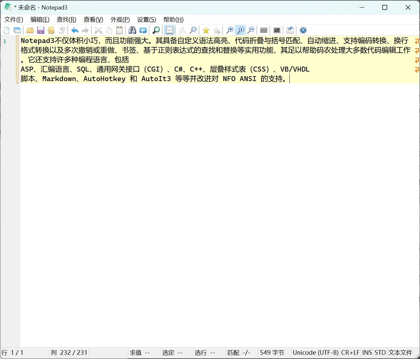The width and height of the screenshot is (420, 359).
Task: Toggle always on top with the pin
Action: (290, 31)
